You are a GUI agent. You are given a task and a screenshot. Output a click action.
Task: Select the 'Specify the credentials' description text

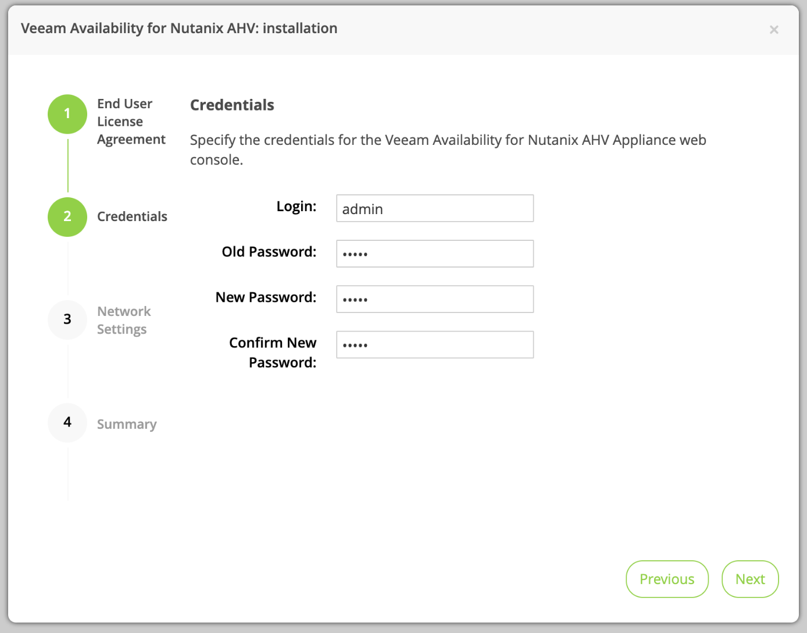click(448, 150)
